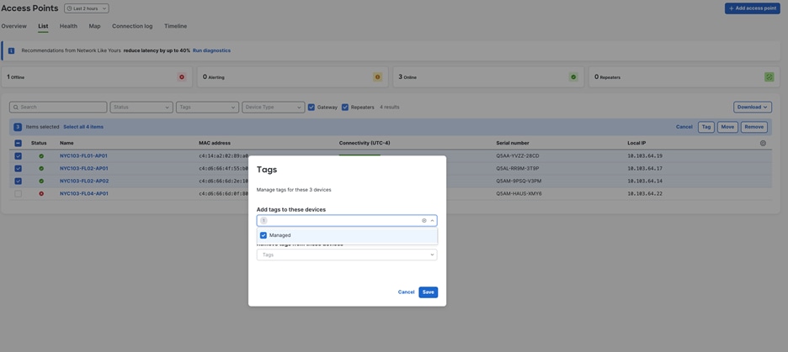The height and width of the screenshot is (352, 788).
Task: Open table column settings gear icon
Action: (x=763, y=143)
